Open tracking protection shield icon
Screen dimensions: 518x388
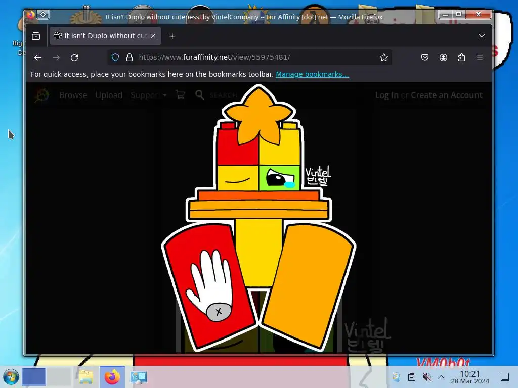click(115, 57)
